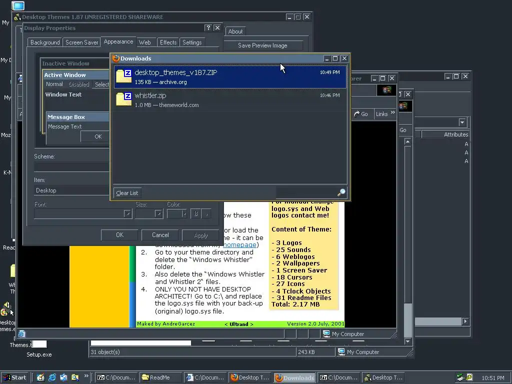Activate the Downloads taskbar button
The height and width of the screenshot is (384, 512).
pos(294,377)
